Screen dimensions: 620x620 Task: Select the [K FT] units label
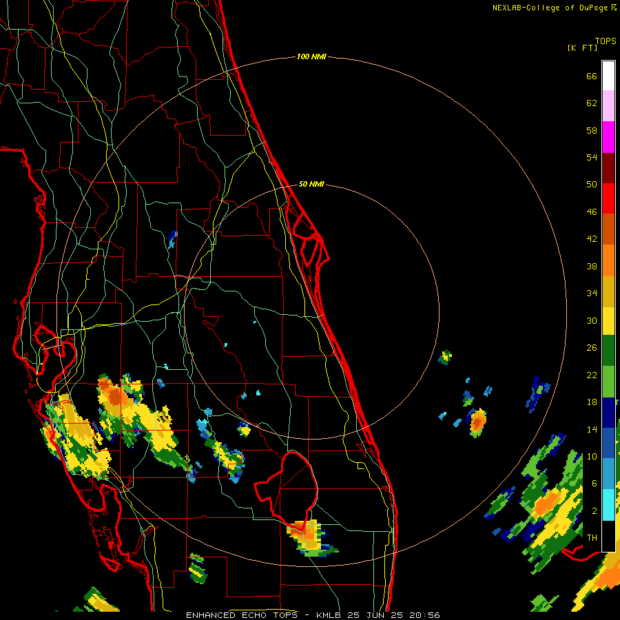(582, 48)
